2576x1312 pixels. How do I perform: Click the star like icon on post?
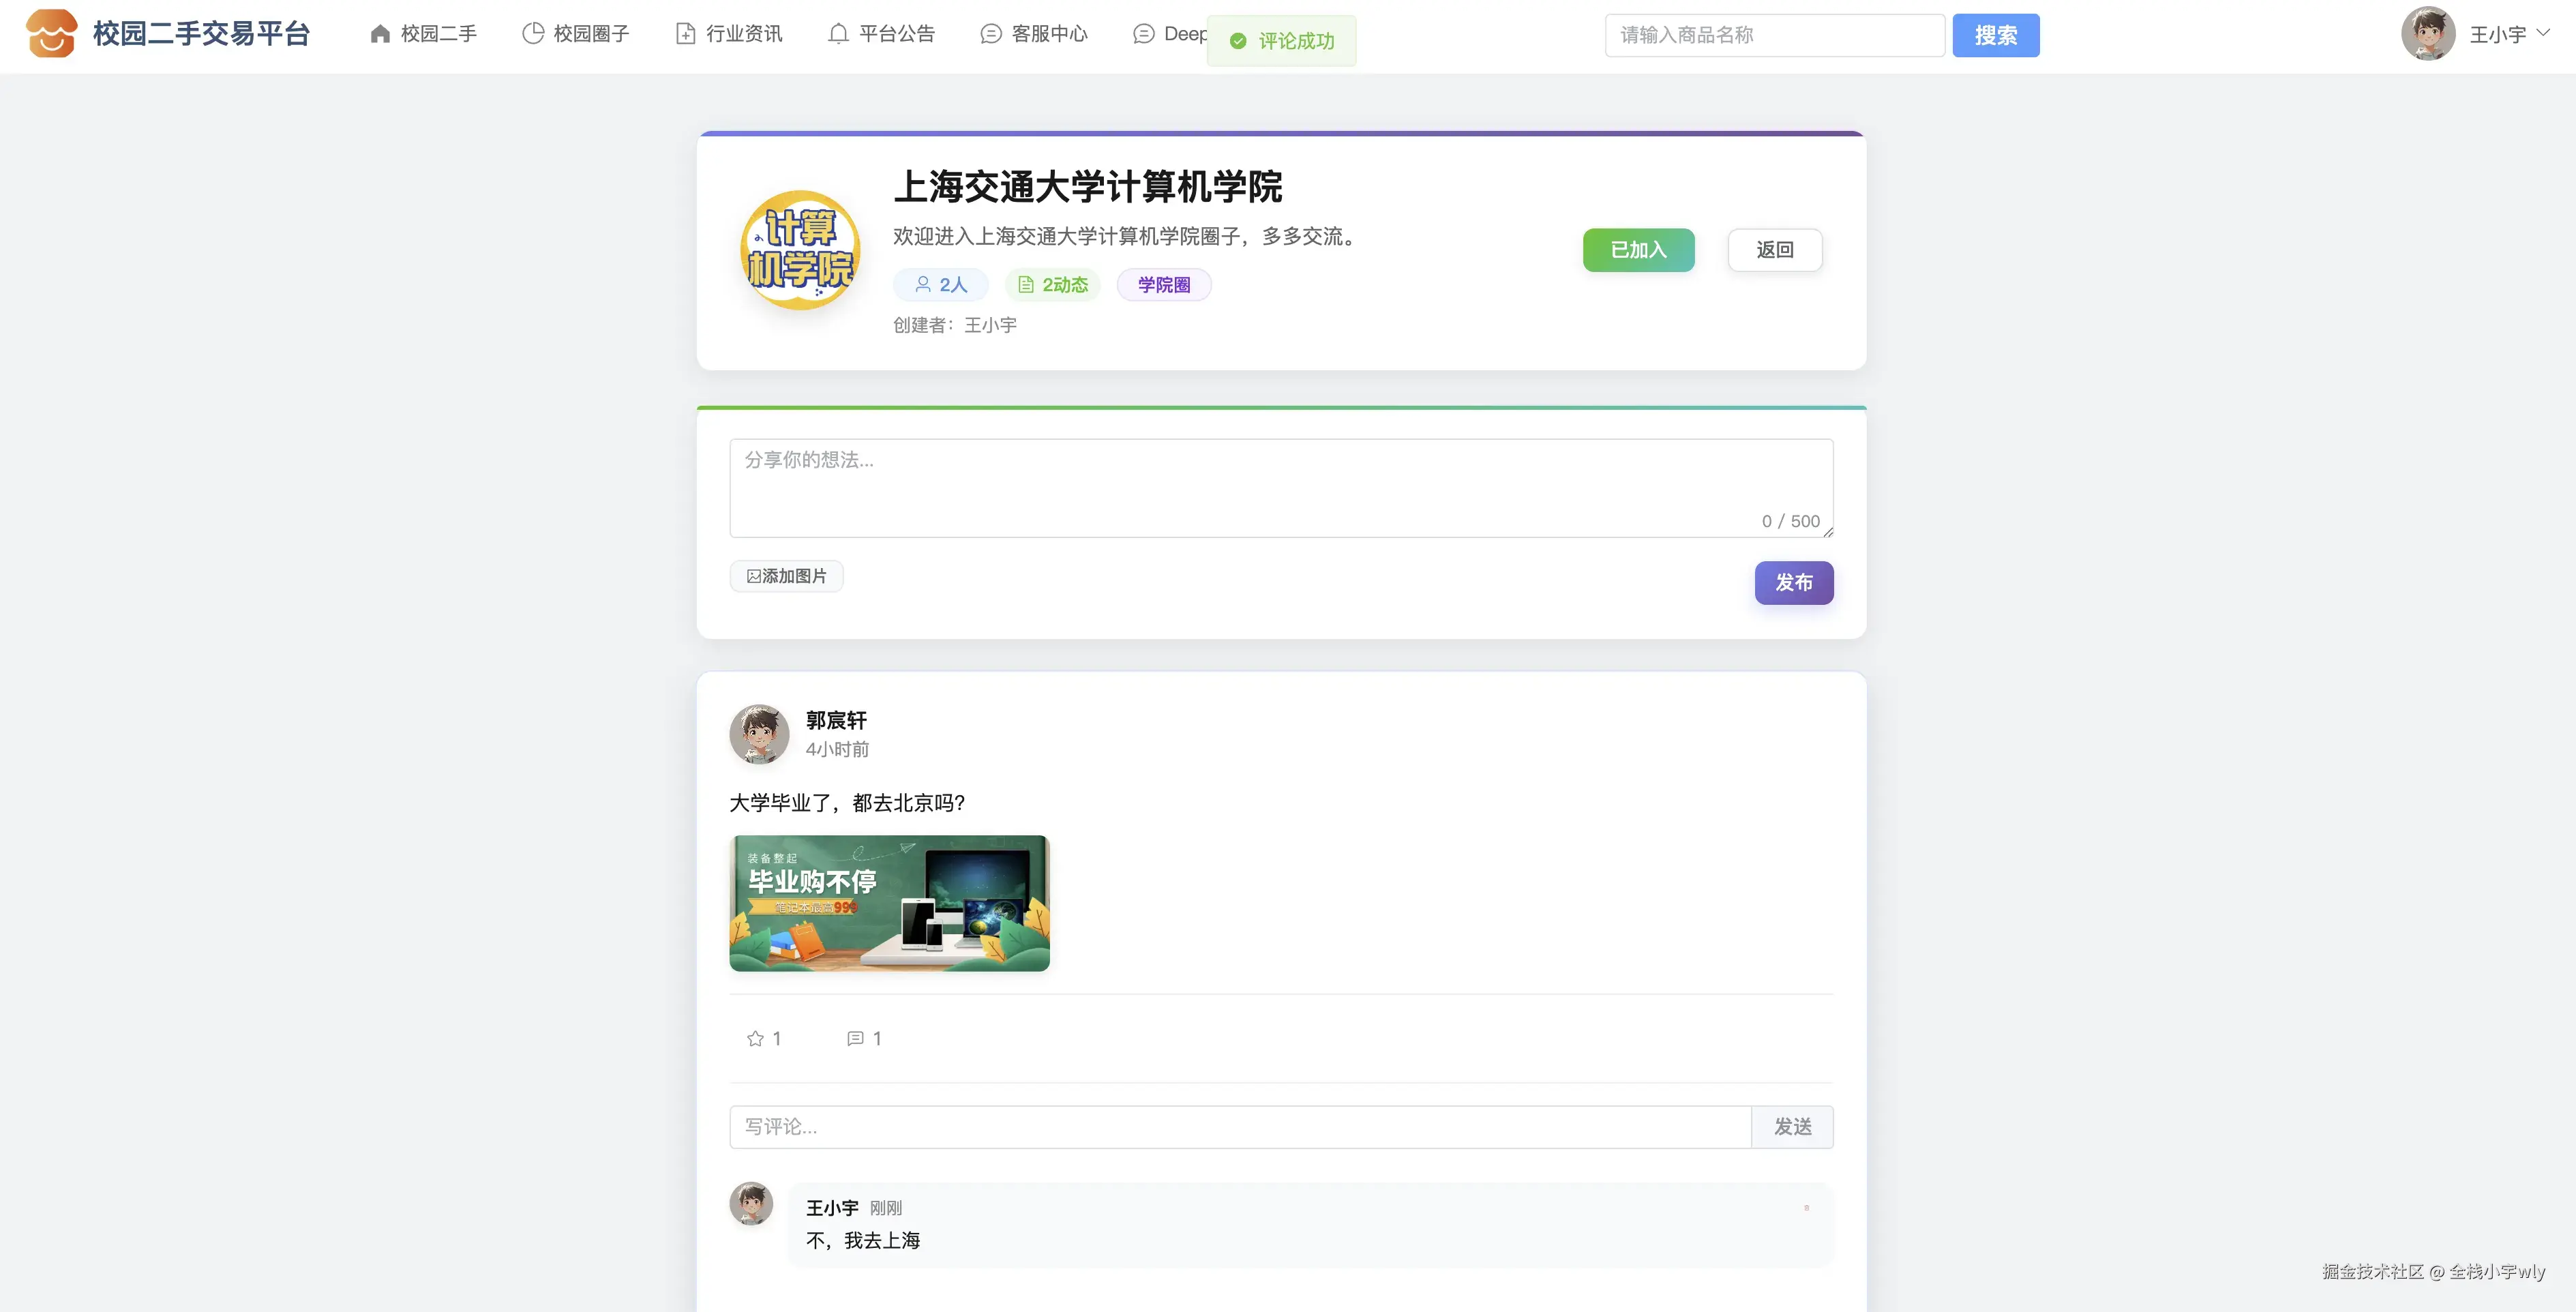point(755,1038)
